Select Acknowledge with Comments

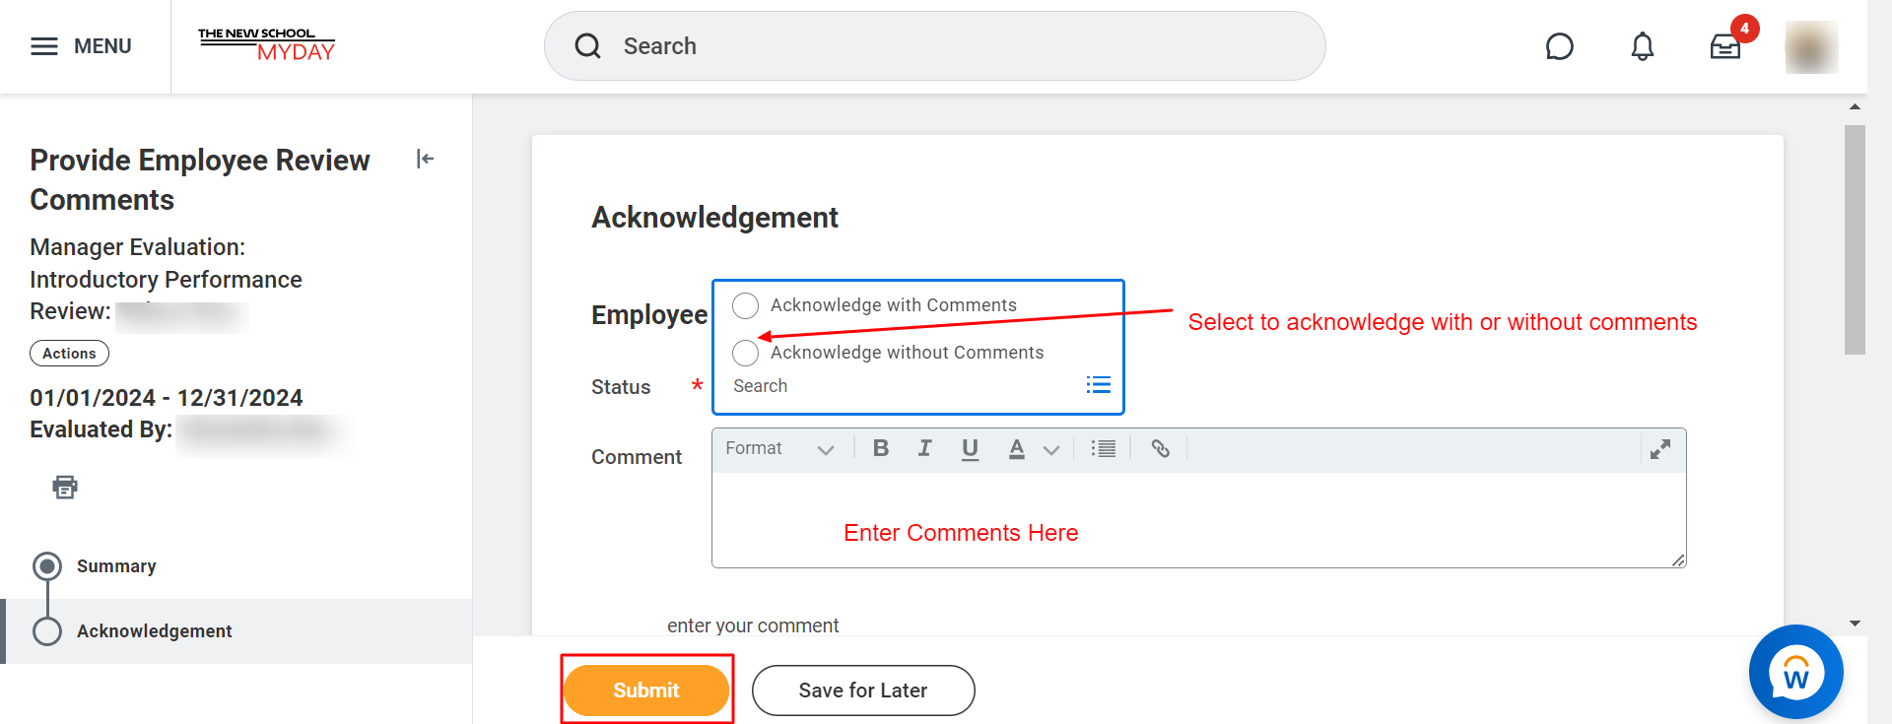[746, 305]
